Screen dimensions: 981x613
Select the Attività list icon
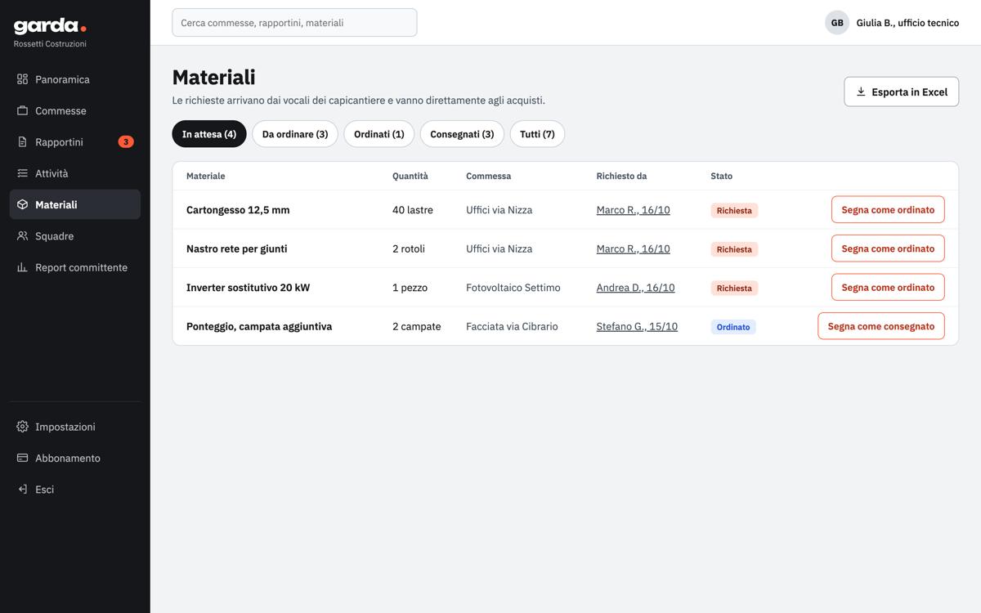(22, 173)
